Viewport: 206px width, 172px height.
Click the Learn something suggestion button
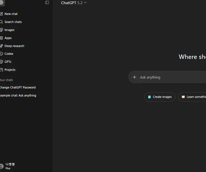[x=192, y=97]
